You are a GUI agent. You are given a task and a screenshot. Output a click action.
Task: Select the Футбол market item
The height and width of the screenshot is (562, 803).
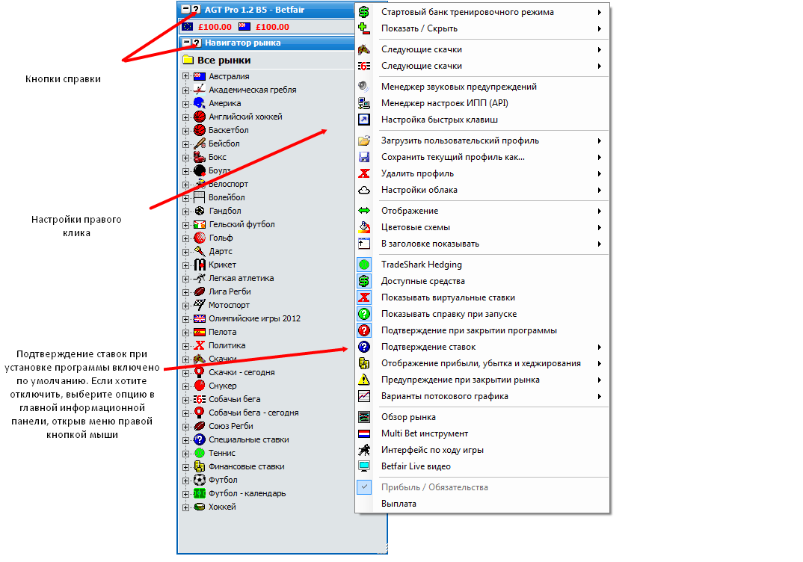pyautogui.click(x=223, y=480)
